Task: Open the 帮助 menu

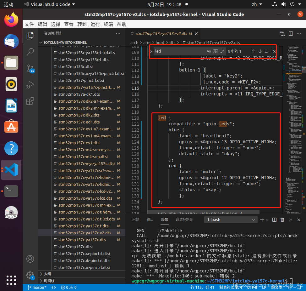Action: coord(122,24)
